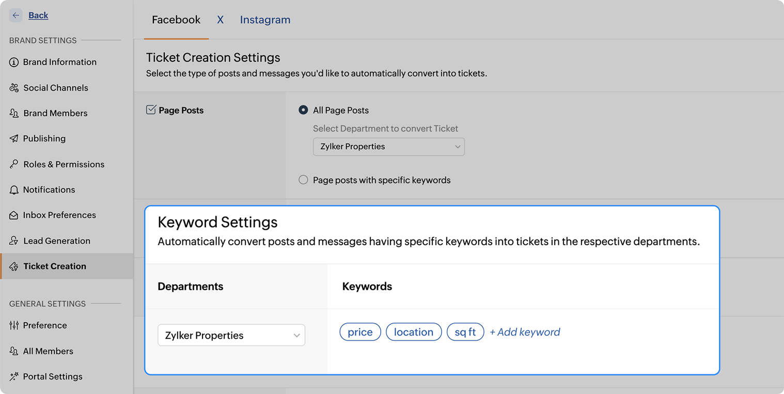Switch to the Instagram tab

(265, 20)
